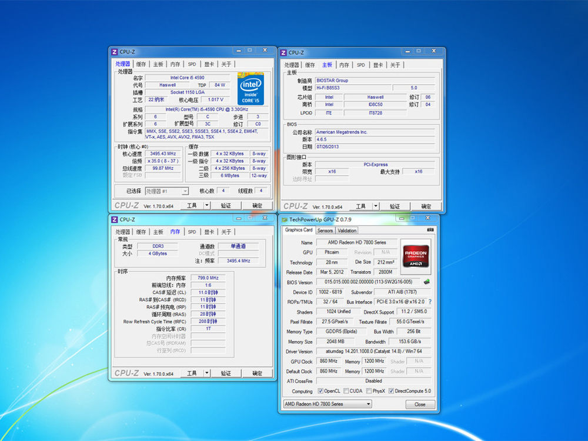Save the BIOS using the green chip icon
The width and height of the screenshot is (588, 441).
click(426, 282)
